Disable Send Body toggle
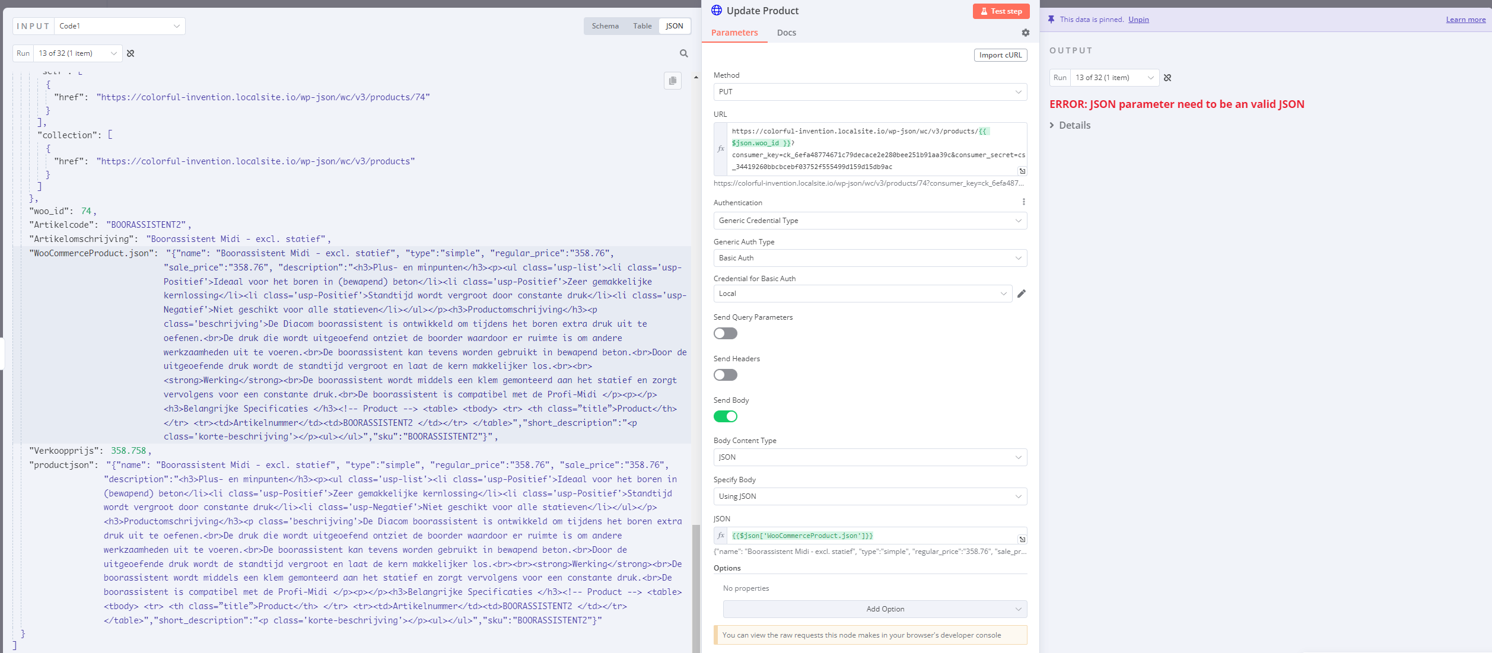This screenshot has width=1492, height=653. pyautogui.click(x=725, y=416)
